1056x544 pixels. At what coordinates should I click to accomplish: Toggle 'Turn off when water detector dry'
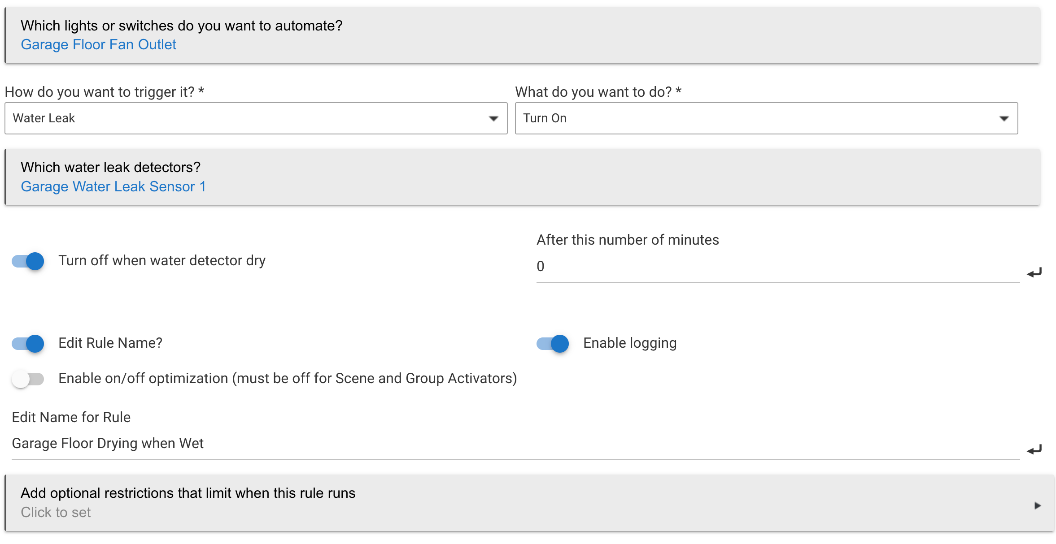click(28, 261)
